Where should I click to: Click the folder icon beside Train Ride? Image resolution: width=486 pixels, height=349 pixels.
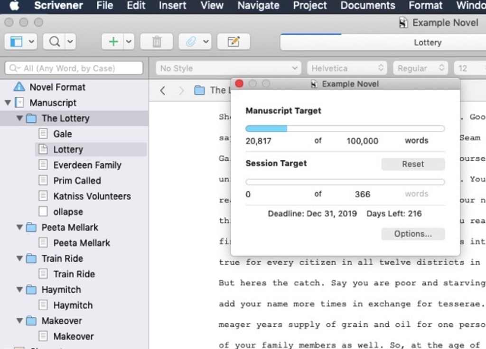coord(31,258)
